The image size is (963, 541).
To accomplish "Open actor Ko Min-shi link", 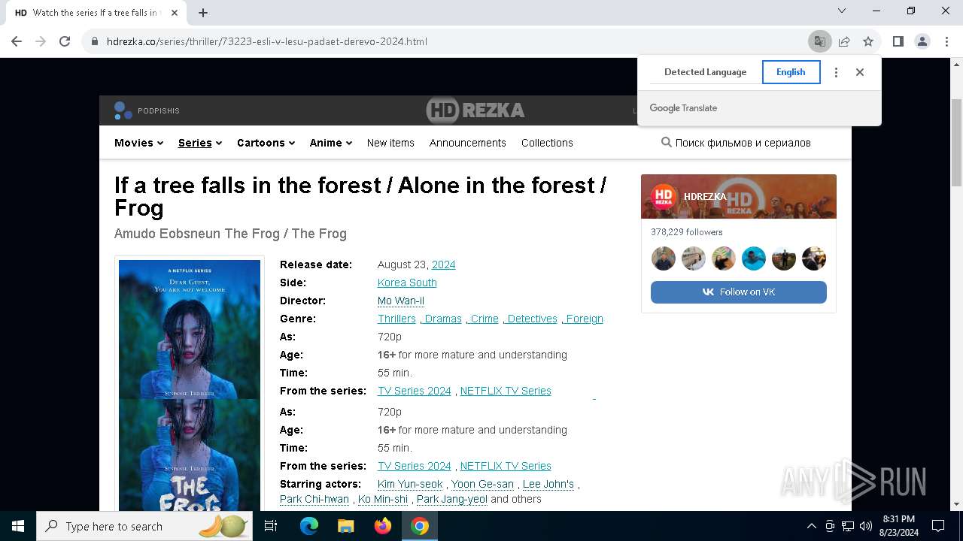I will 383,499.
